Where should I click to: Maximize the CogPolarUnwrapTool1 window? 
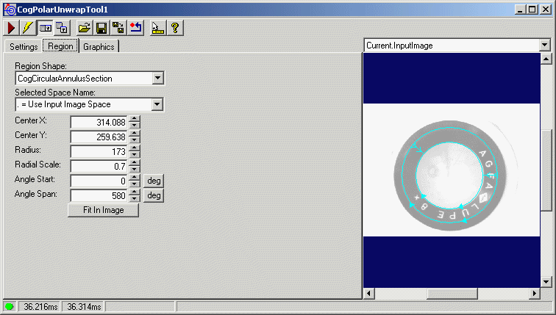(x=532, y=10)
